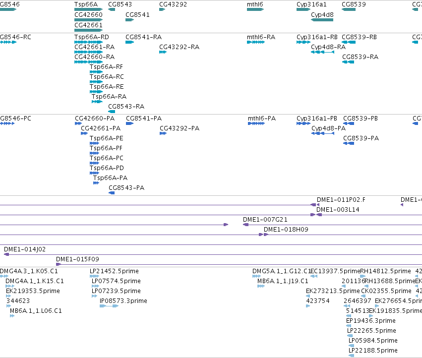Click protein Tsp66A-PC

[x=94, y=163]
